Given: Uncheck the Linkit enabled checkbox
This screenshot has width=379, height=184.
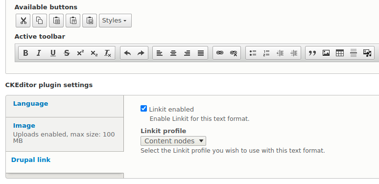Looking at the screenshot, I should 143,109.
